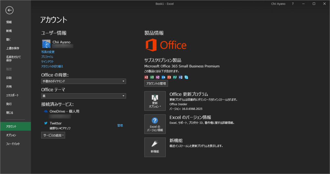
Task: Click the OneDrive cloud icon
Action: coord(46,111)
